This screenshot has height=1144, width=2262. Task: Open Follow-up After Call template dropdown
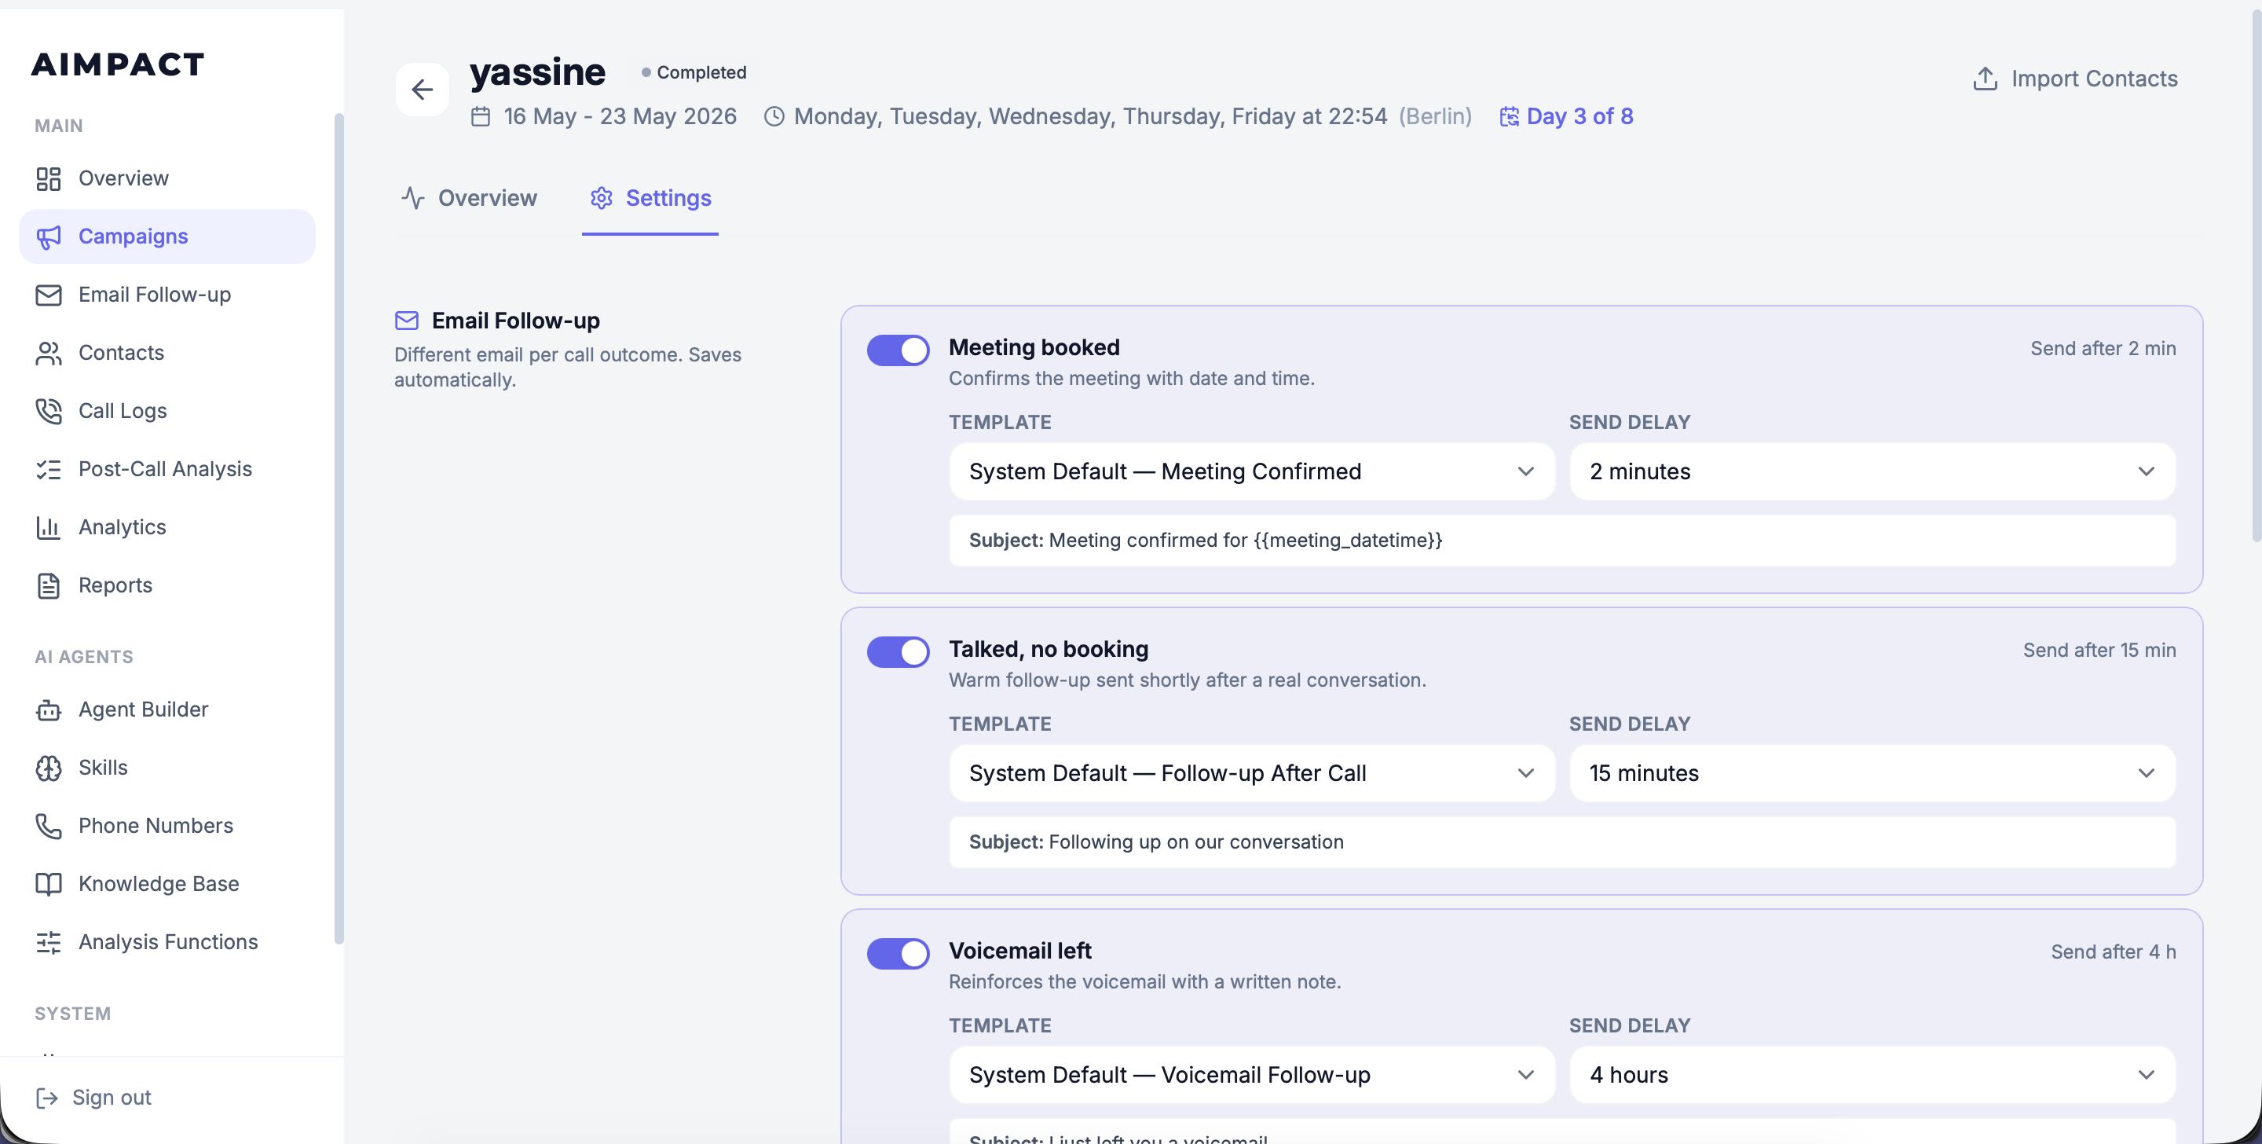click(x=1251, y=773)
